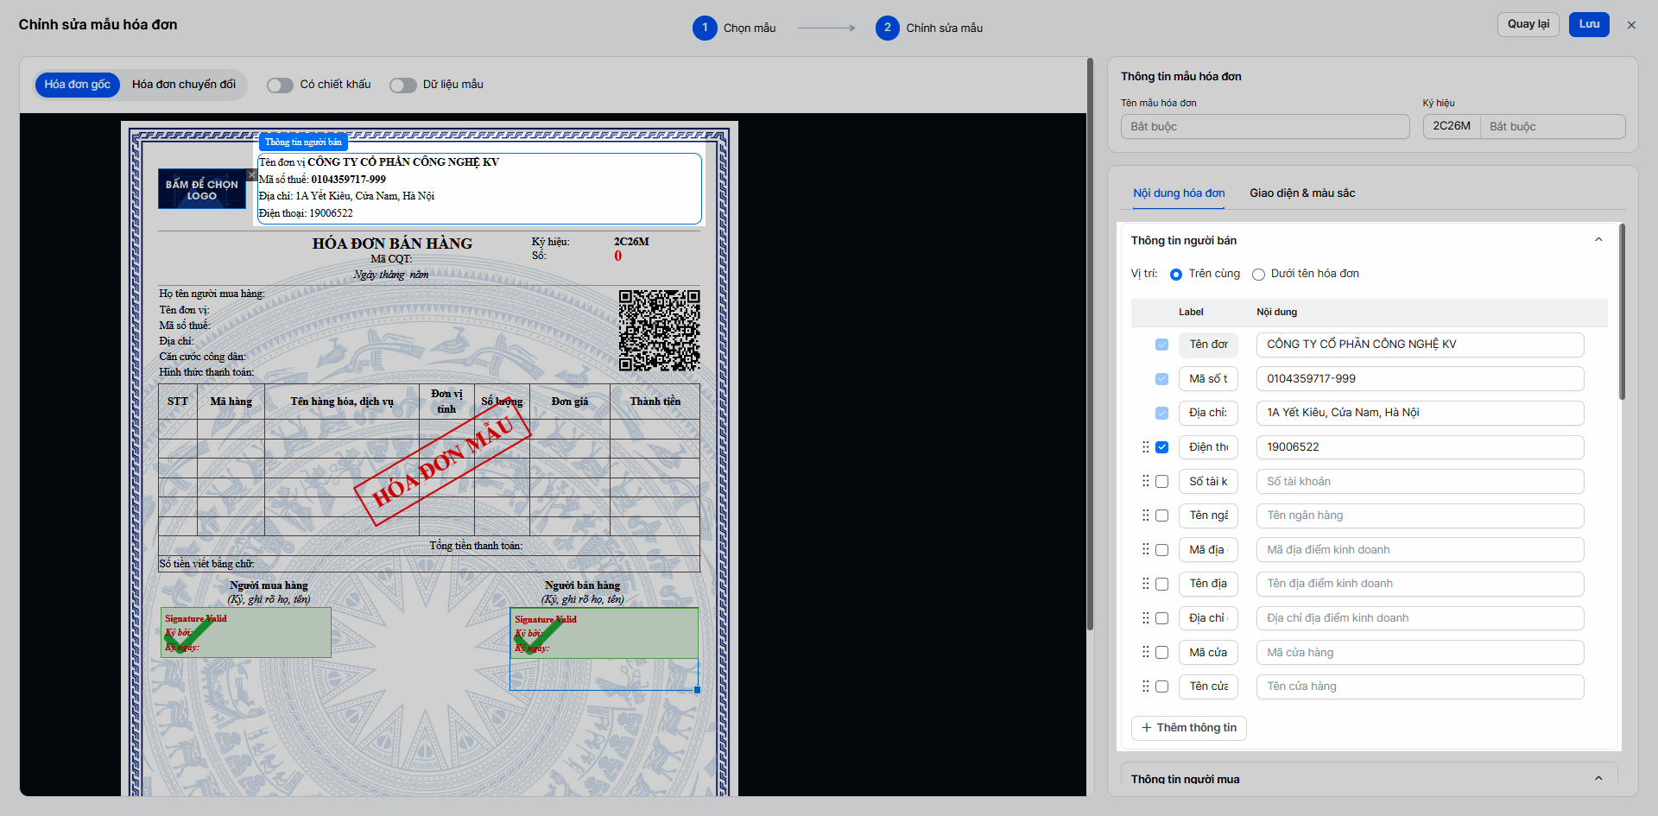This screenshot has height=816, width=1658.
Task: Click HÓA ĐƠN BÁN HÀNG title on preview
Action: click(x=392, y=244)
